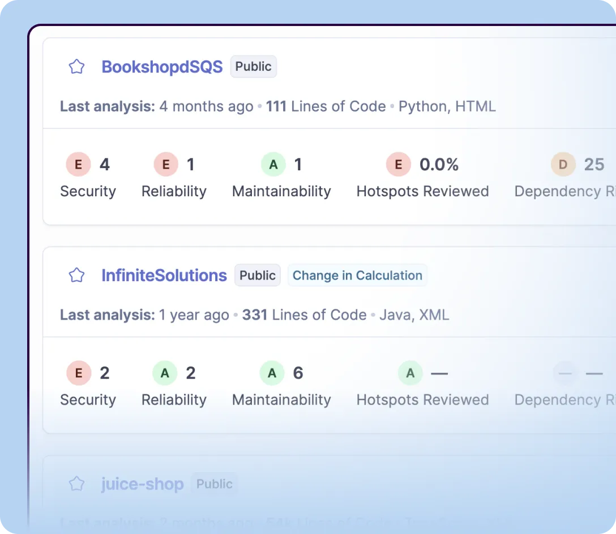Star the juice-shop project
Image resolution: width=616 pixels, height=534 pixels.
coord(76,484)
